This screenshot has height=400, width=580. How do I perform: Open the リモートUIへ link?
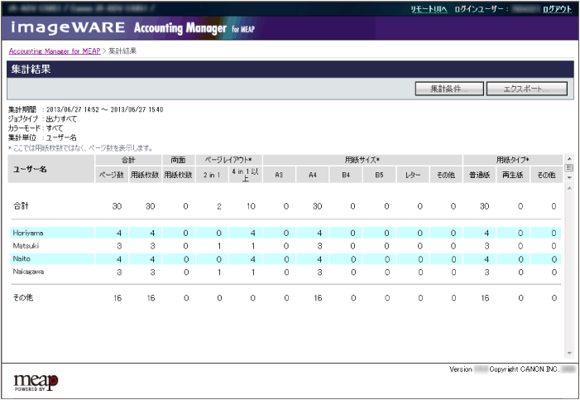click(x=429, y=8)
